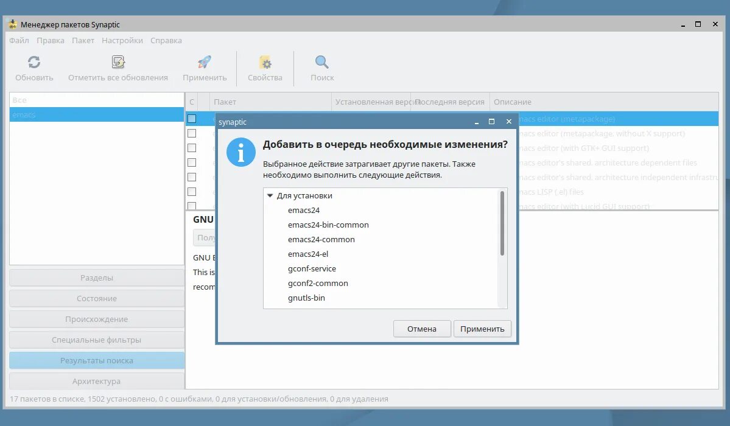Maximize the synaptic dialog window
Screen dimensions: 730x426
[491, 122]
